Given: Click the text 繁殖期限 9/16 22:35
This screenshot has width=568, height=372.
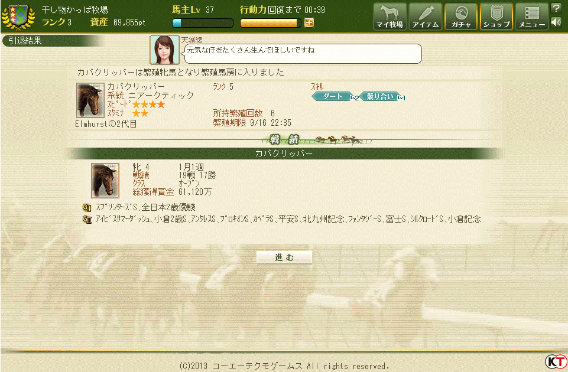Looking at the screenshot, I should tap(252, 123).
